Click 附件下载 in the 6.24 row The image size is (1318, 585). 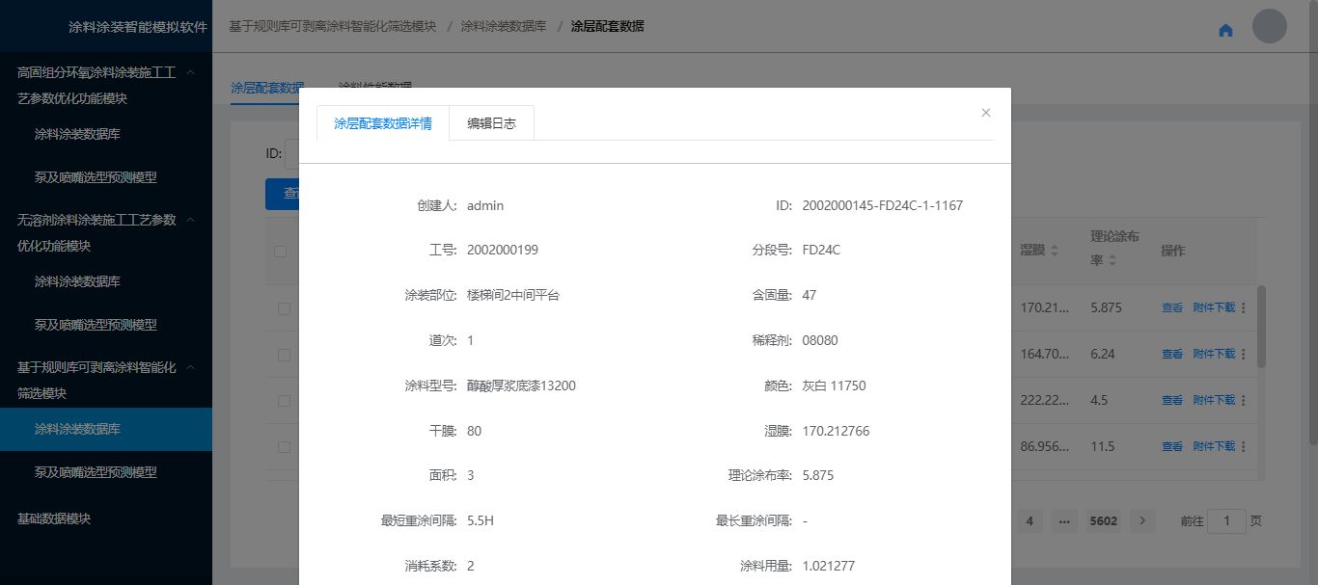click(1213, 354)
